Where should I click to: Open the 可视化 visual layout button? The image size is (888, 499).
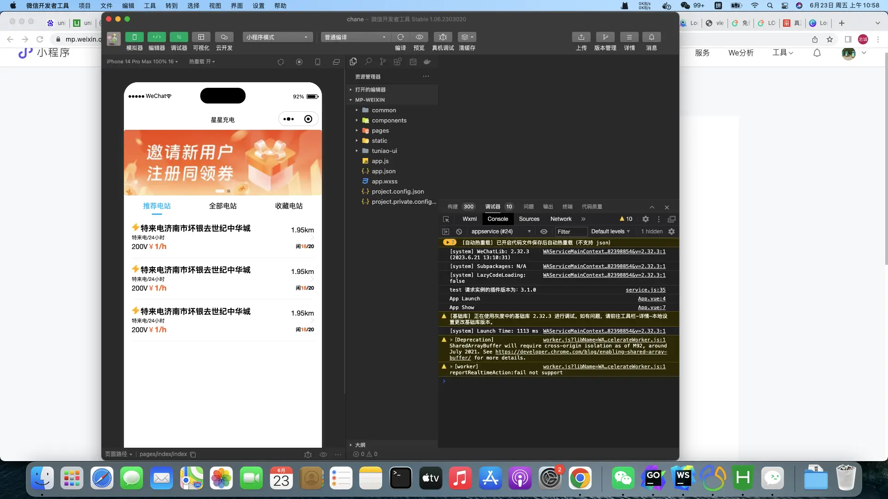201,37
